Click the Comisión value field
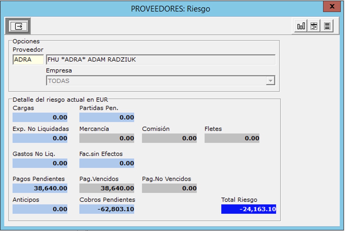This screenshot has width=345, height=231. tap(169, 138)
